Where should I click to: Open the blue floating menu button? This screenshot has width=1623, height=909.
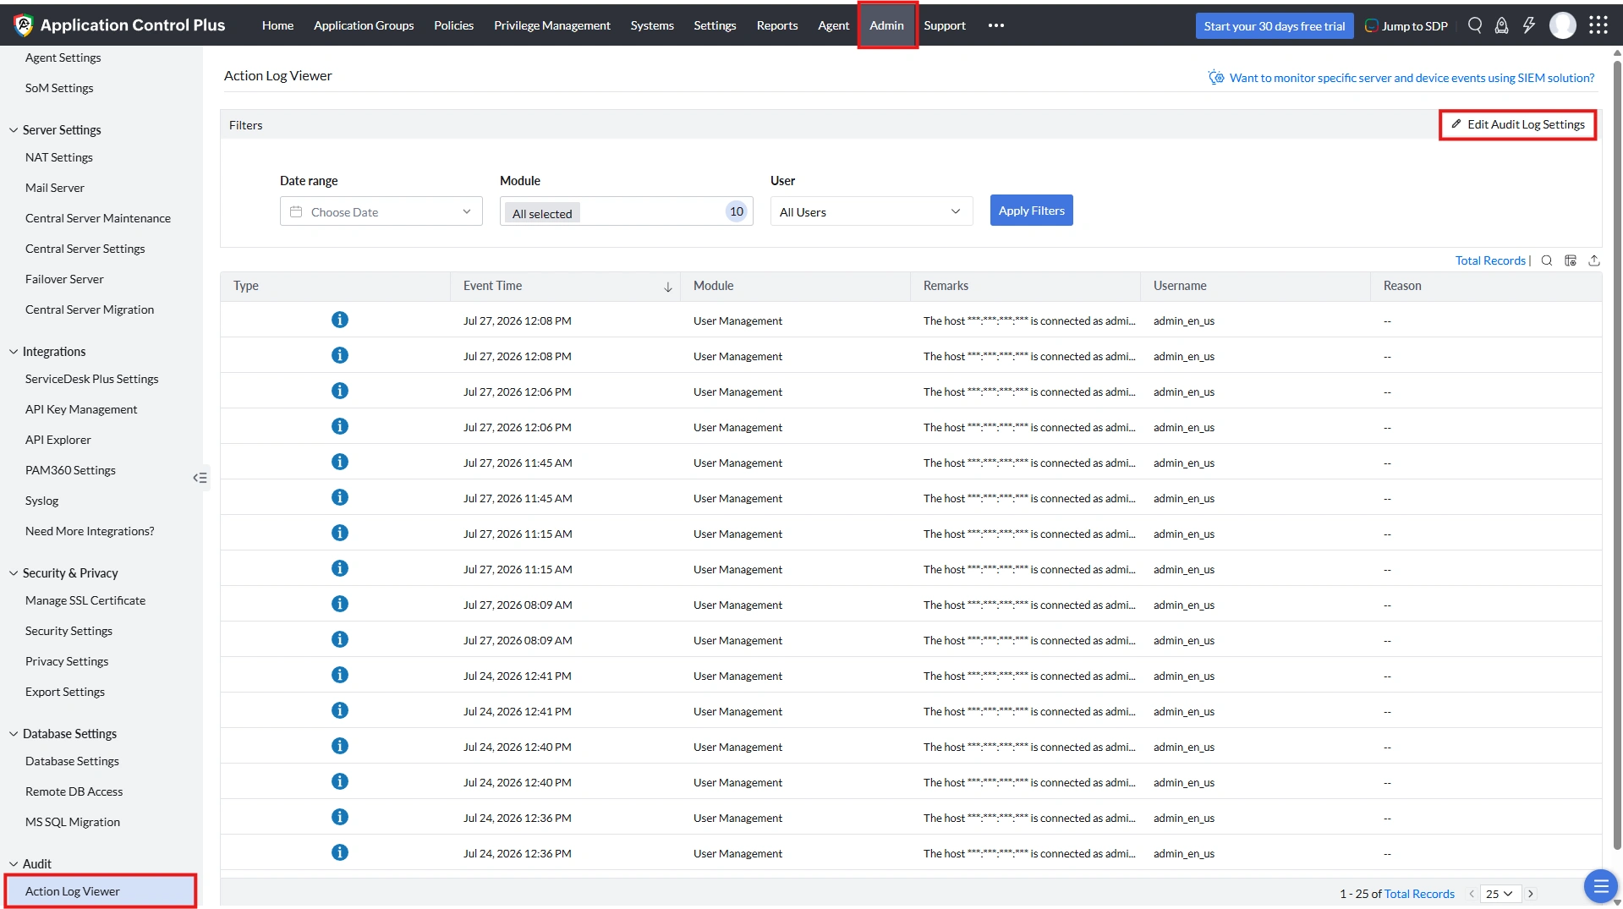[1600, 886]
